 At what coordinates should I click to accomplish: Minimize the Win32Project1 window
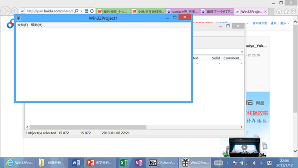[167, 18]
